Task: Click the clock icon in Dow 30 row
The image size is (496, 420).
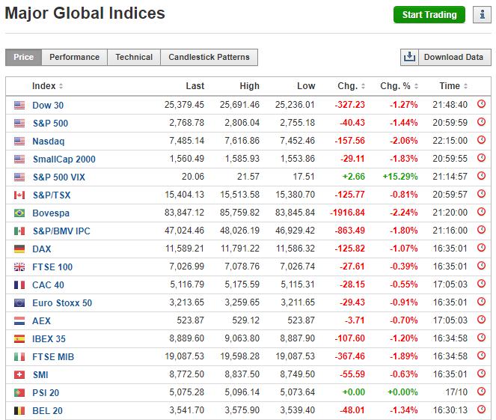Action: (481, 105)
